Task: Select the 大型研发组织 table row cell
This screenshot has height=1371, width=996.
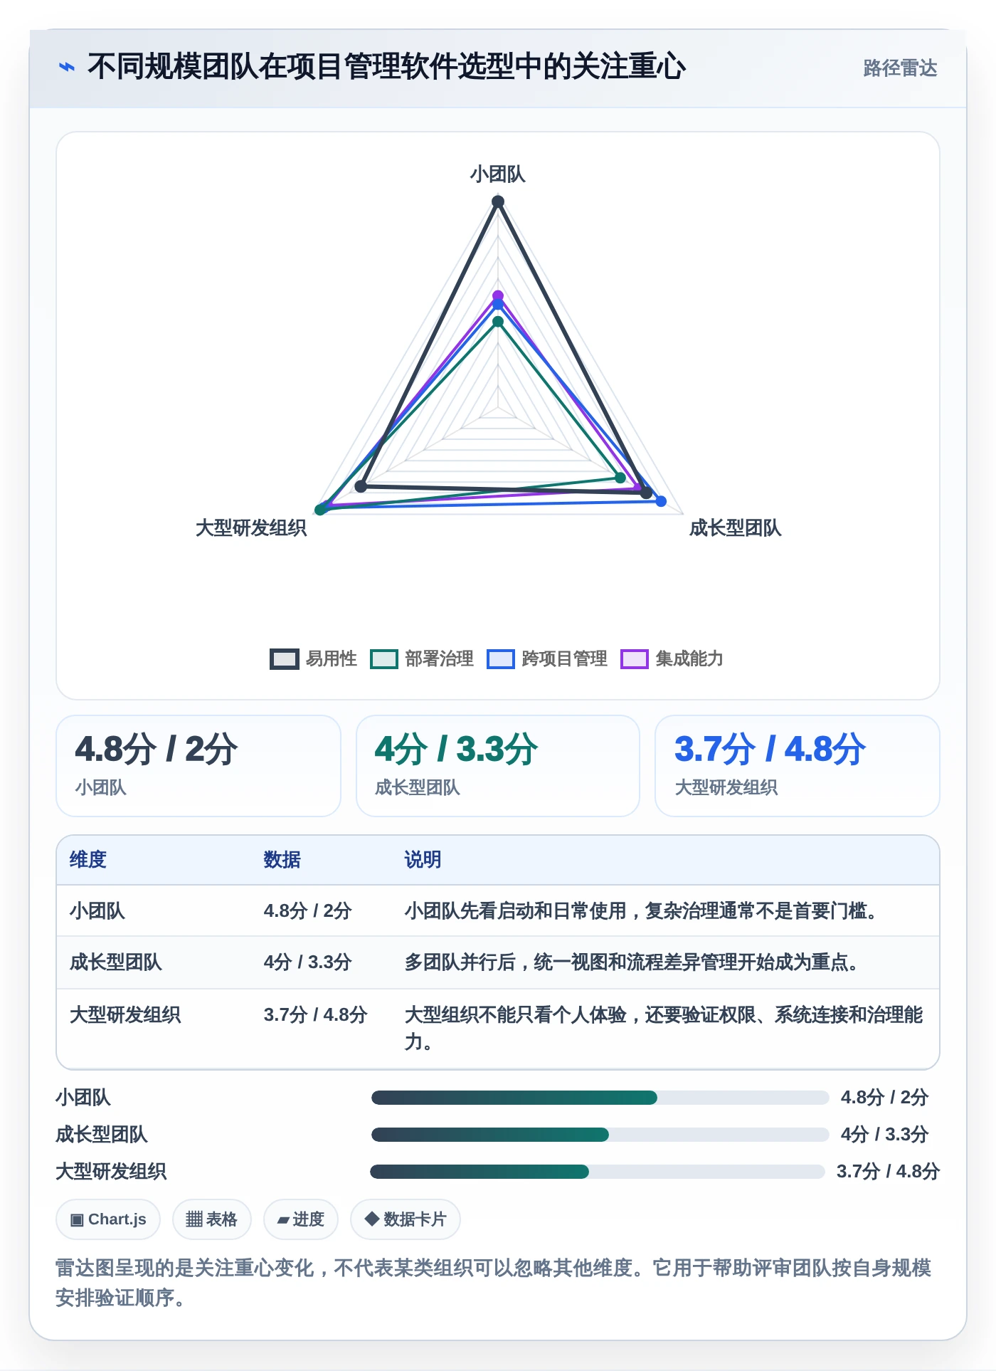Action: (x=125, y=1014)
